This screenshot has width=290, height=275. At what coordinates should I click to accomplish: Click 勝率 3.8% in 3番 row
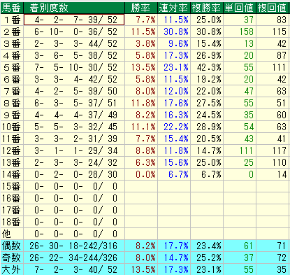141,43
